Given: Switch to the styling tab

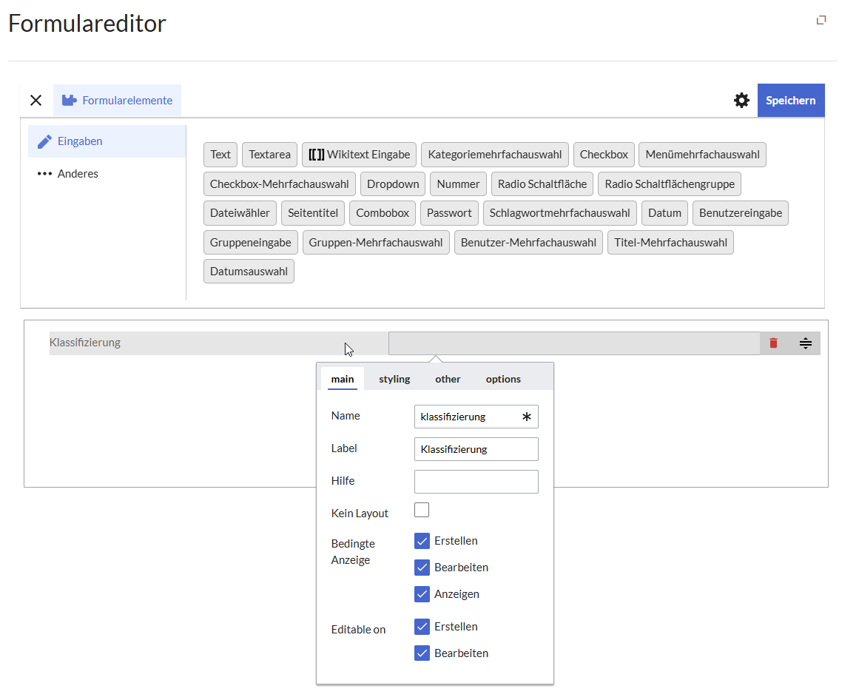Looking at the screenshot, I should tap(394, 379).
